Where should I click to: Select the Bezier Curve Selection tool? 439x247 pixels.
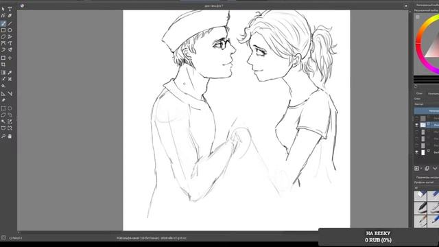click(x=3, y=128)
